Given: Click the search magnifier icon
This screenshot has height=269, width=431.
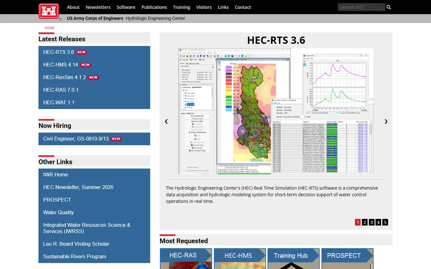Looking at the screenshot, I should click(389, 7).
